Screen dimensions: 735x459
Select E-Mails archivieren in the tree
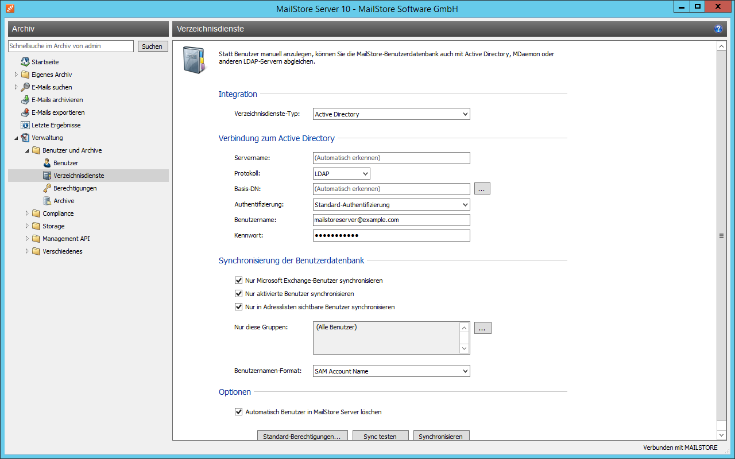point(57,100)
